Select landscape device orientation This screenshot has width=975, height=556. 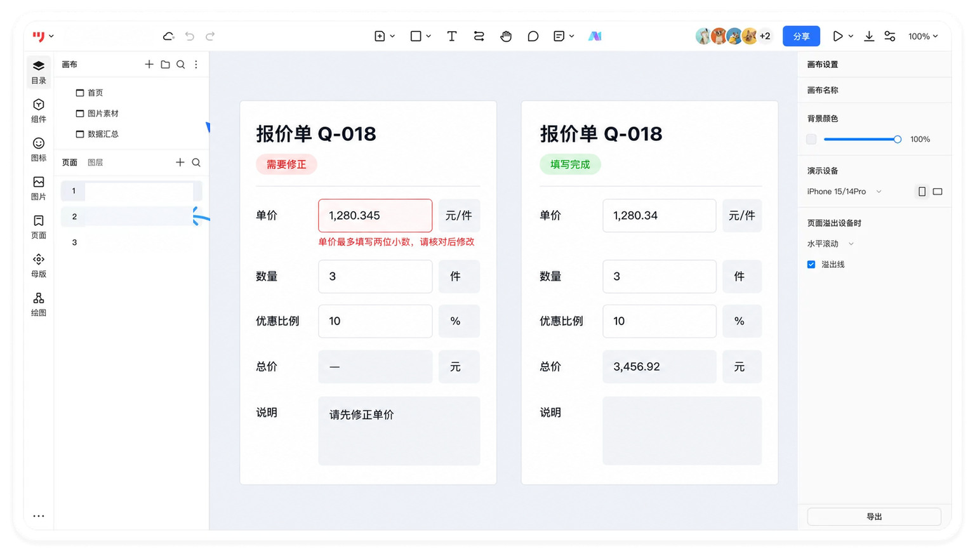938,191
